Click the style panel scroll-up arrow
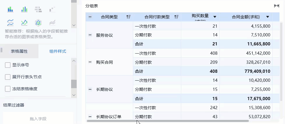Image resolution: width=285 pixels, height=124 pixels. [x=74, y=61]
